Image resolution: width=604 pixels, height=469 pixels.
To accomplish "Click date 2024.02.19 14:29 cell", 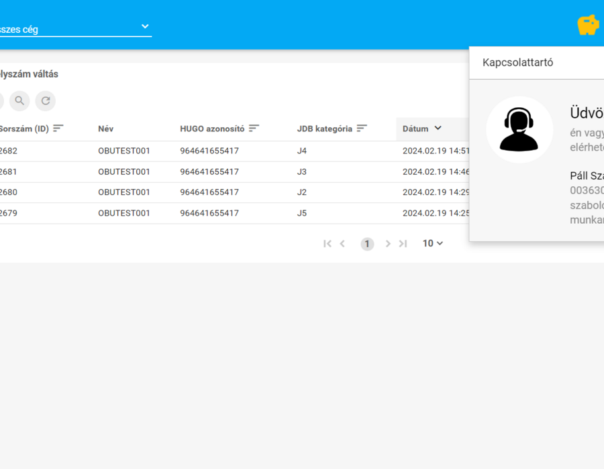I will coord(436,192).
